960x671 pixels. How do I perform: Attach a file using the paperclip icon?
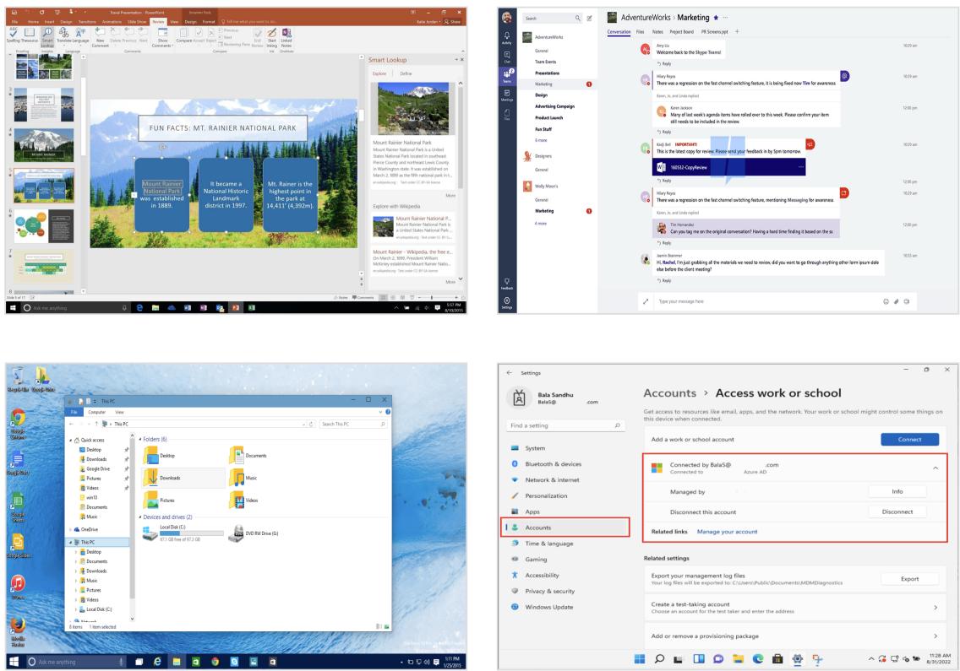click(x=897, y=300)
